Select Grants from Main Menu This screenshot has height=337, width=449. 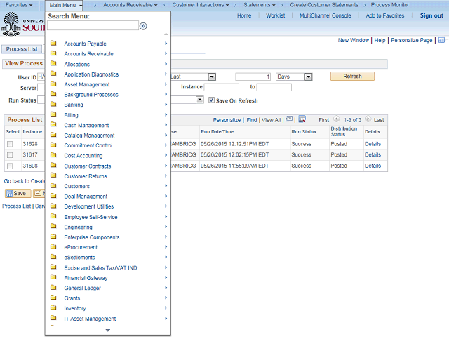(72, 298)
